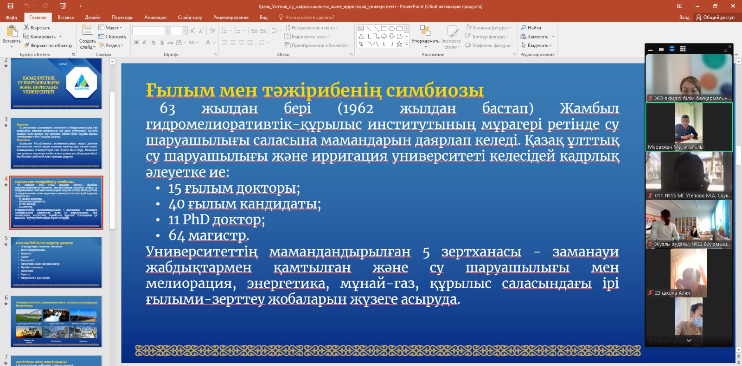This screenshot has width=742, height=366.
Task: Click the Создать слайд icon
Action: coord(87,31)
